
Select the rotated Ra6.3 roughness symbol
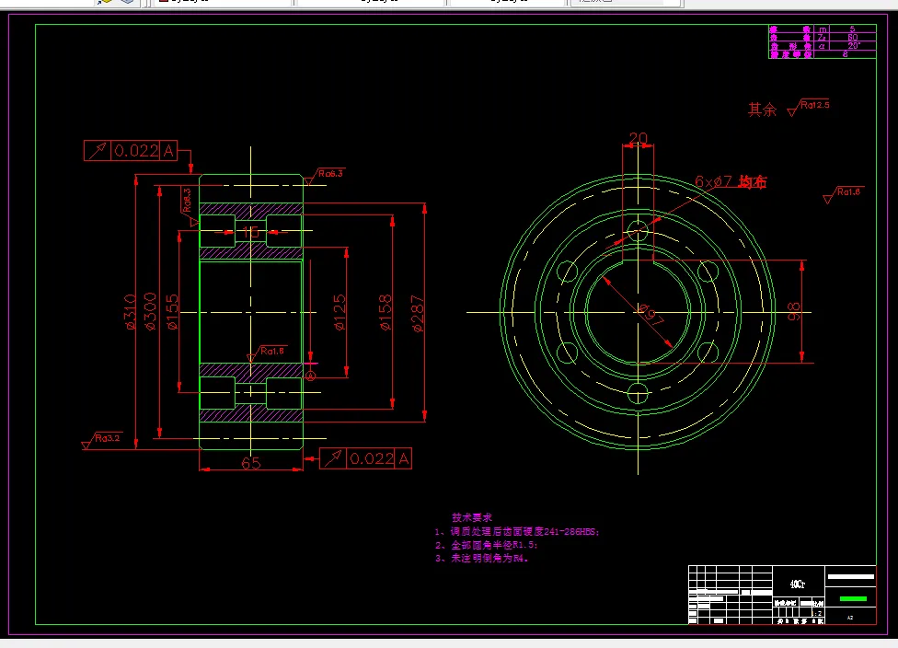(x=190, y=206)
